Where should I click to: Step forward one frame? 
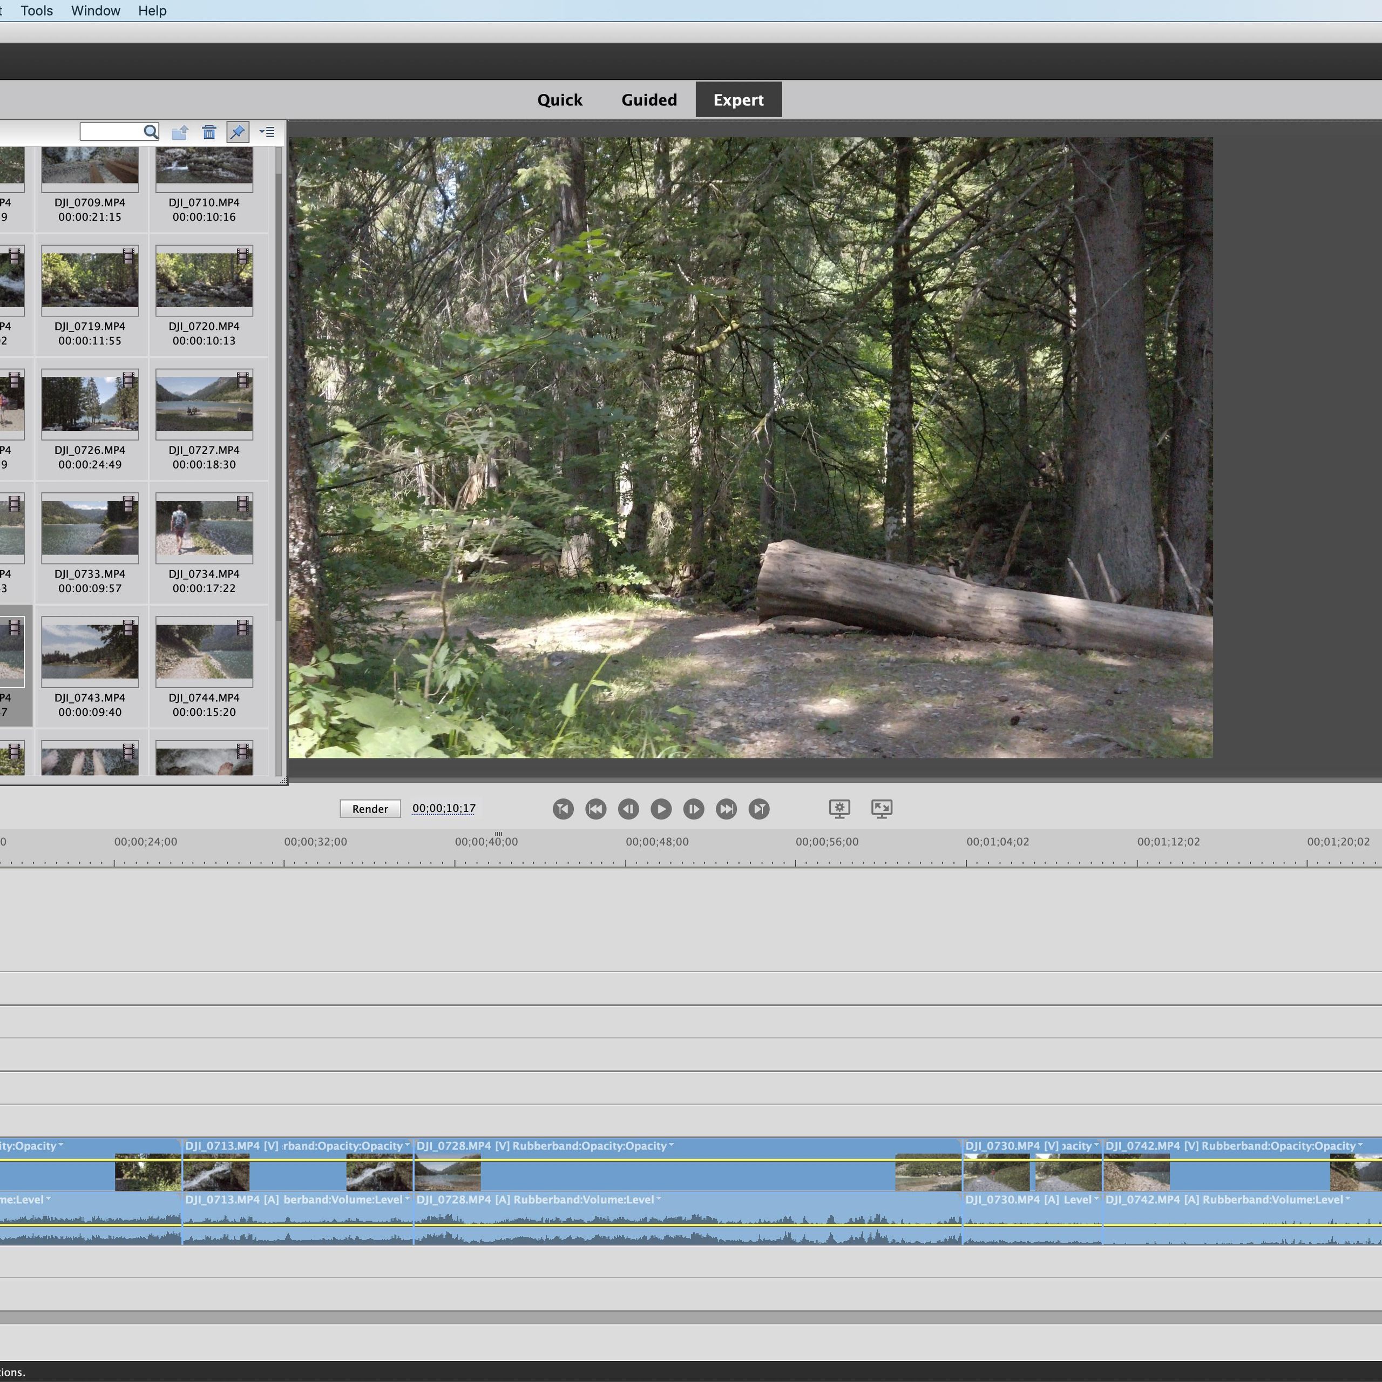(x=693, y=808)
